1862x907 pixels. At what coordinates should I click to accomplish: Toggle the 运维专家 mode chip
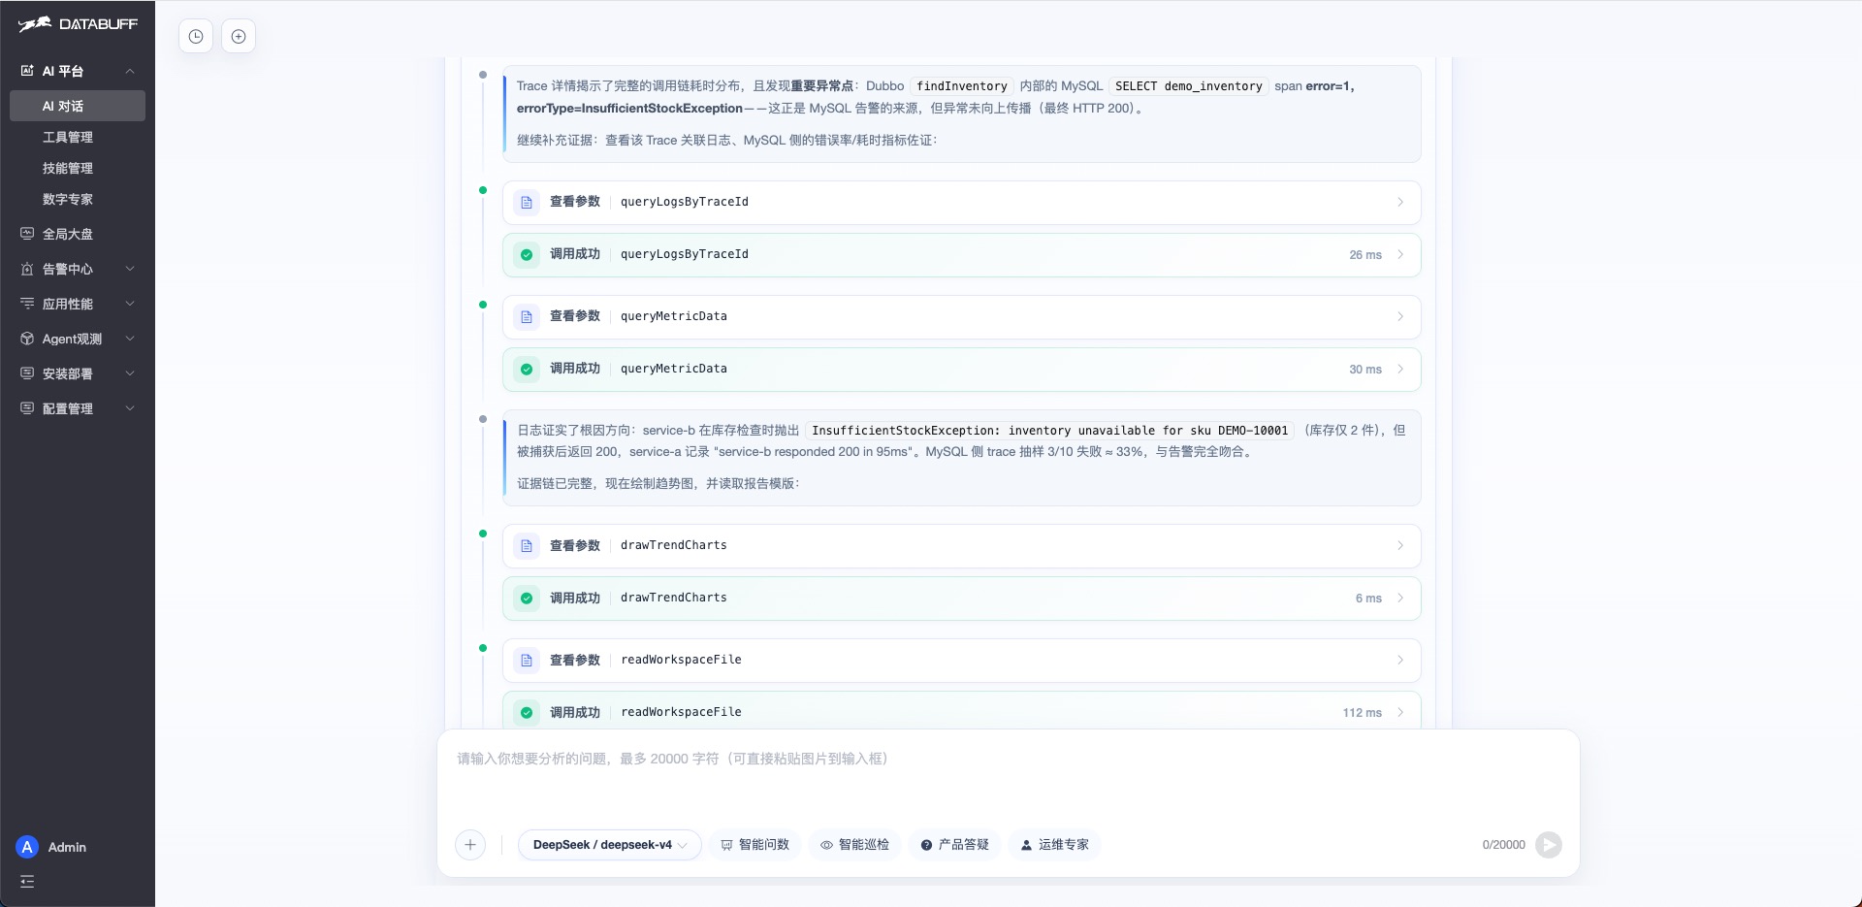pos(1054,845)
